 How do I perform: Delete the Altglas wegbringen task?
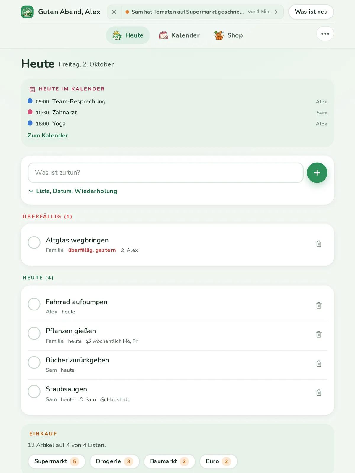tap(319, 244)
